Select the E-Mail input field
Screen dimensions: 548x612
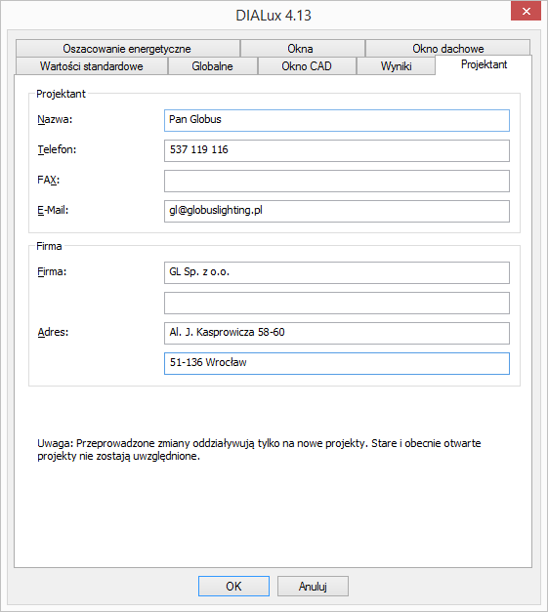[337, 211]
